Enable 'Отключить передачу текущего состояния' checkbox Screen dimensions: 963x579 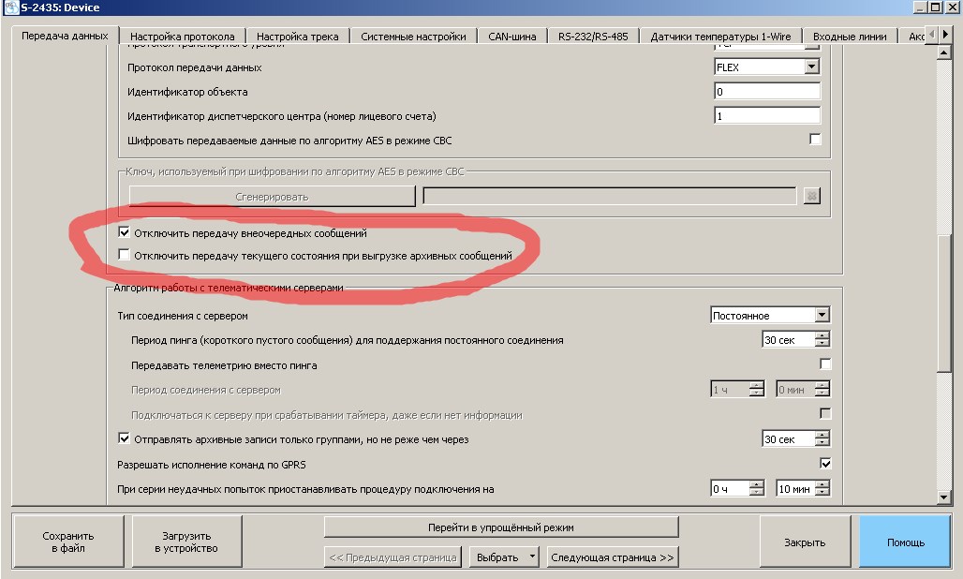tap(125, 255)
